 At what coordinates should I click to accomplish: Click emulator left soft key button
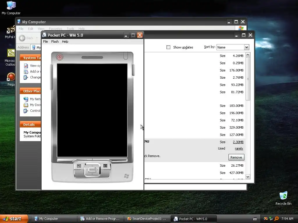79,166
